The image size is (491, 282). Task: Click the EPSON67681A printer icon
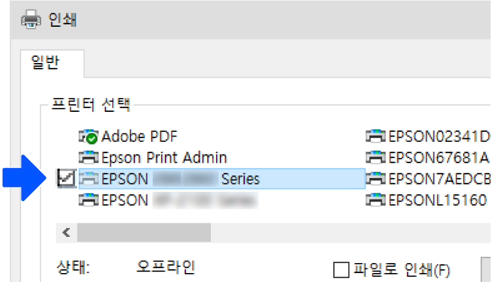376,157
